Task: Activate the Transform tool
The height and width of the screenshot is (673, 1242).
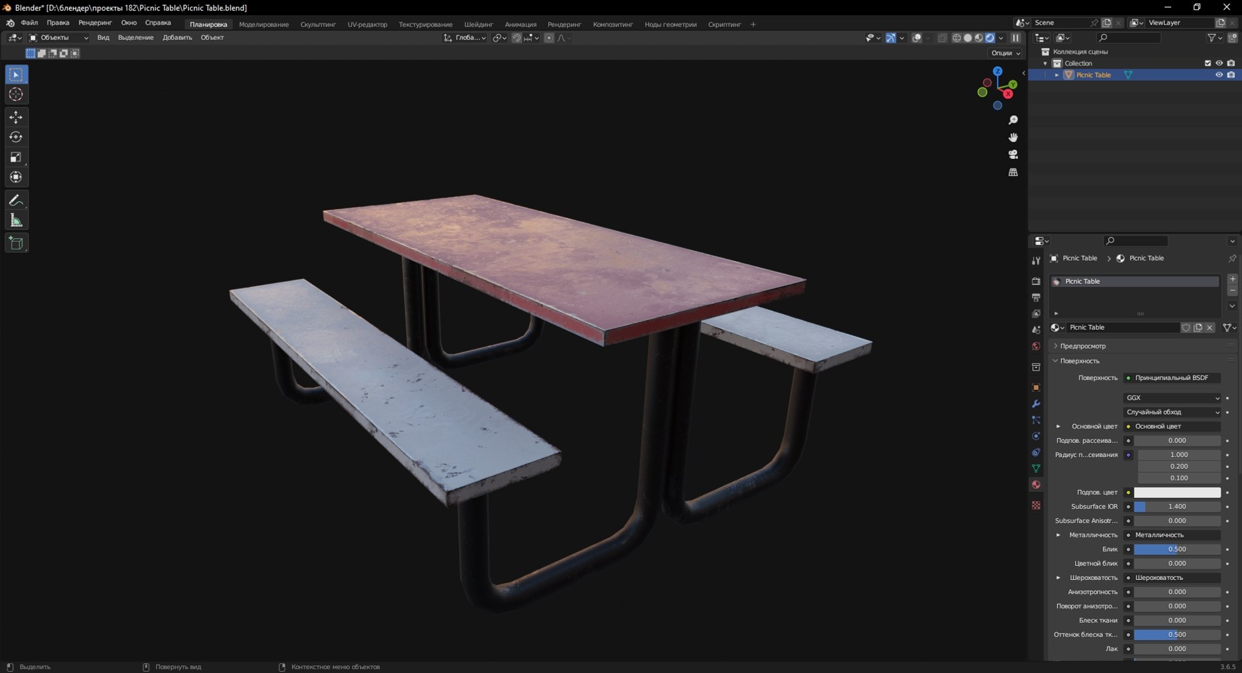Action: click(x=16, y=177)
